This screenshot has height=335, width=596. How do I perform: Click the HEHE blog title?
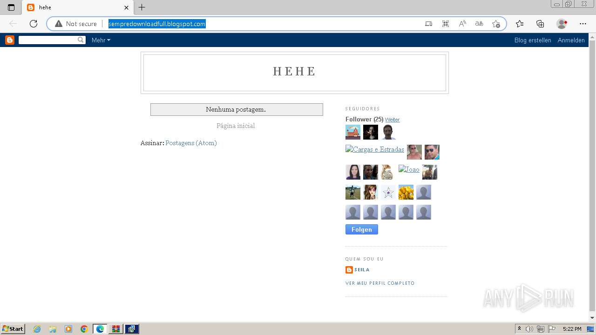tap(295, 71)
